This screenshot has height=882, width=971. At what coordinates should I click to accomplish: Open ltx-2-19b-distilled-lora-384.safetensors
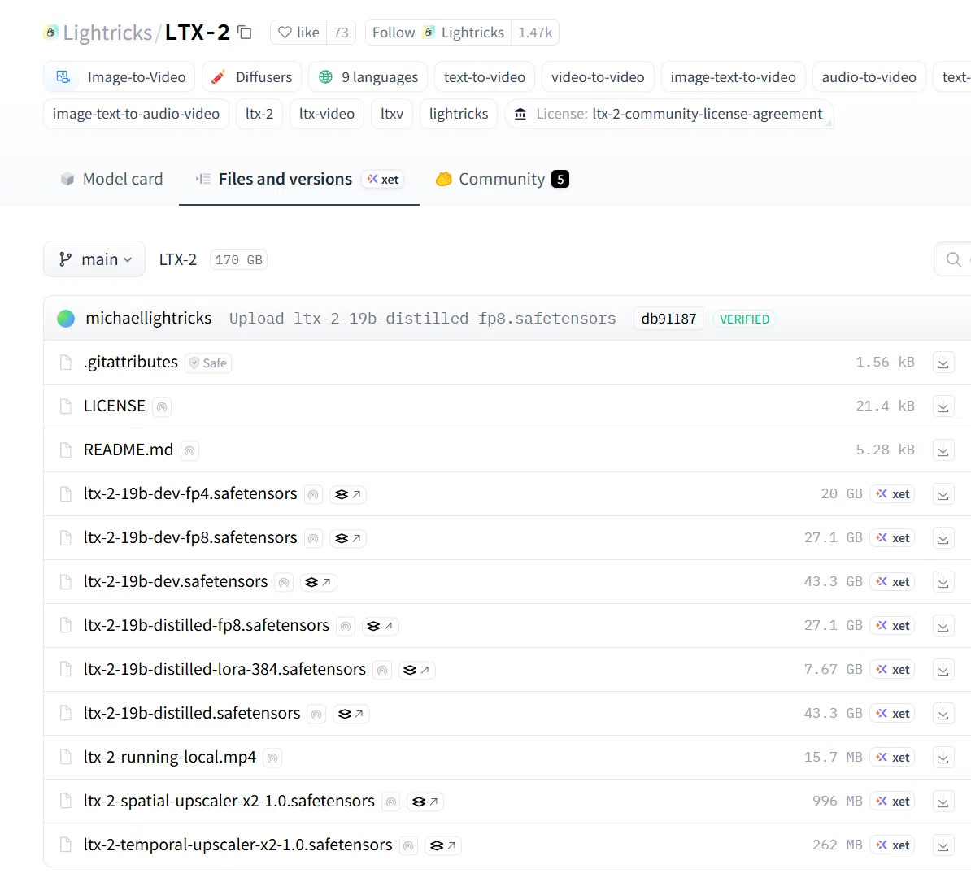pos(224,670)
